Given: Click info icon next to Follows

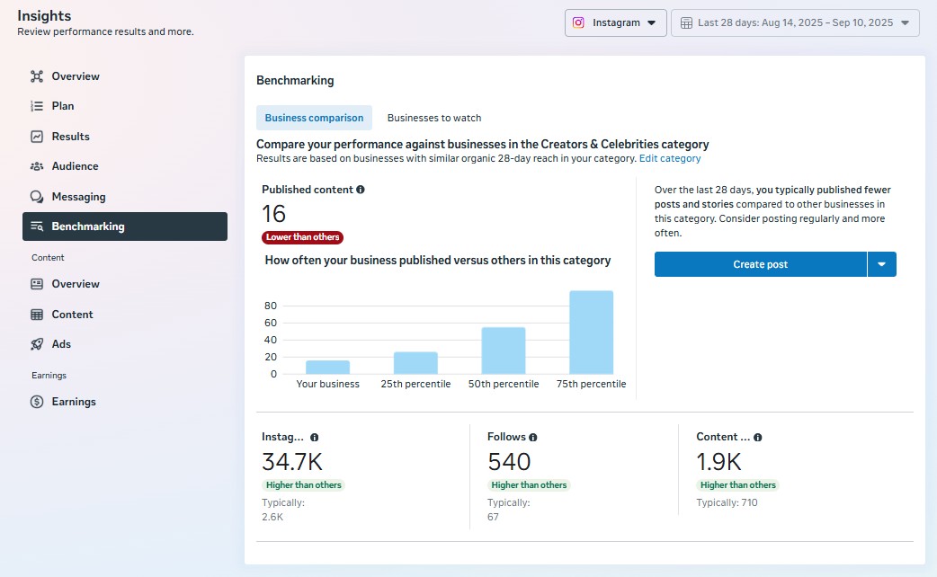Looking at the screenshot, I should tap(533, 437).
